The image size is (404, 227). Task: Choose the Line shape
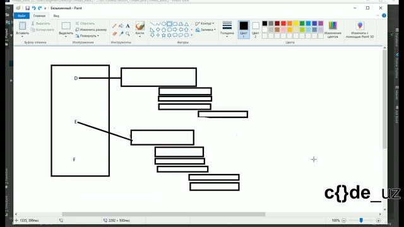tap(152, 24)
